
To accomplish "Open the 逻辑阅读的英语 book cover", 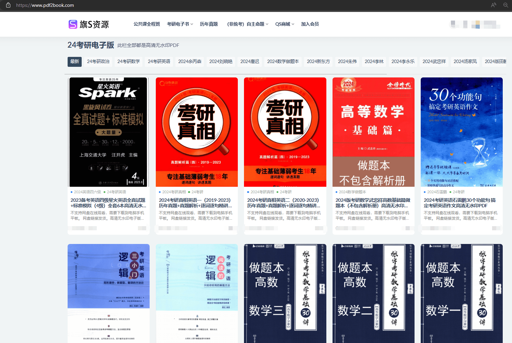I will pos(197,293).
